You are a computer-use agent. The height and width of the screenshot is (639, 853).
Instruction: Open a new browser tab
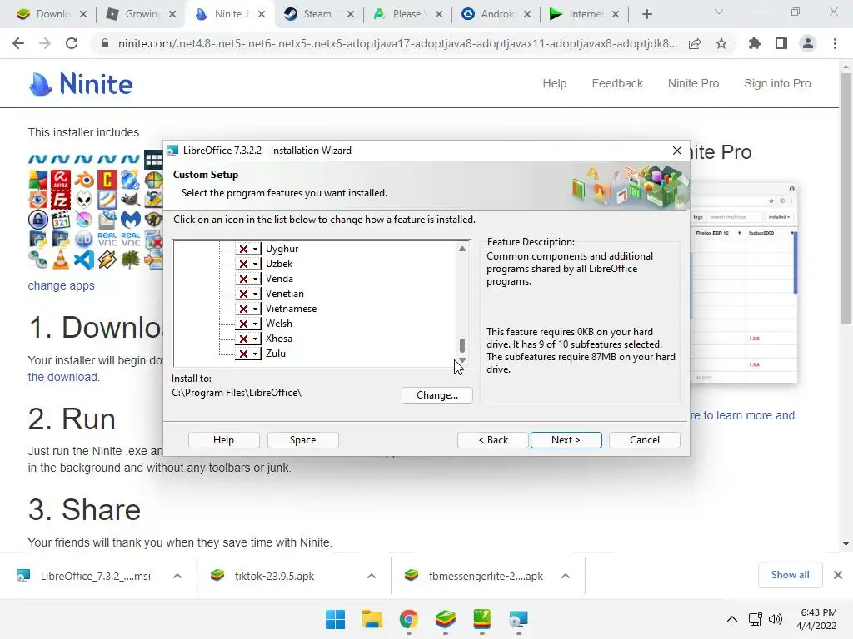[646, 14]
